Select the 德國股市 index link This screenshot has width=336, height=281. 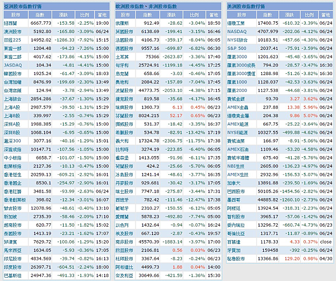pos(124,48)
